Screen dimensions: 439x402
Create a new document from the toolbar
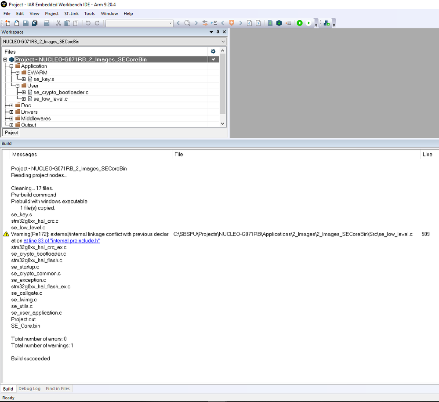click(x=7, y=23)
